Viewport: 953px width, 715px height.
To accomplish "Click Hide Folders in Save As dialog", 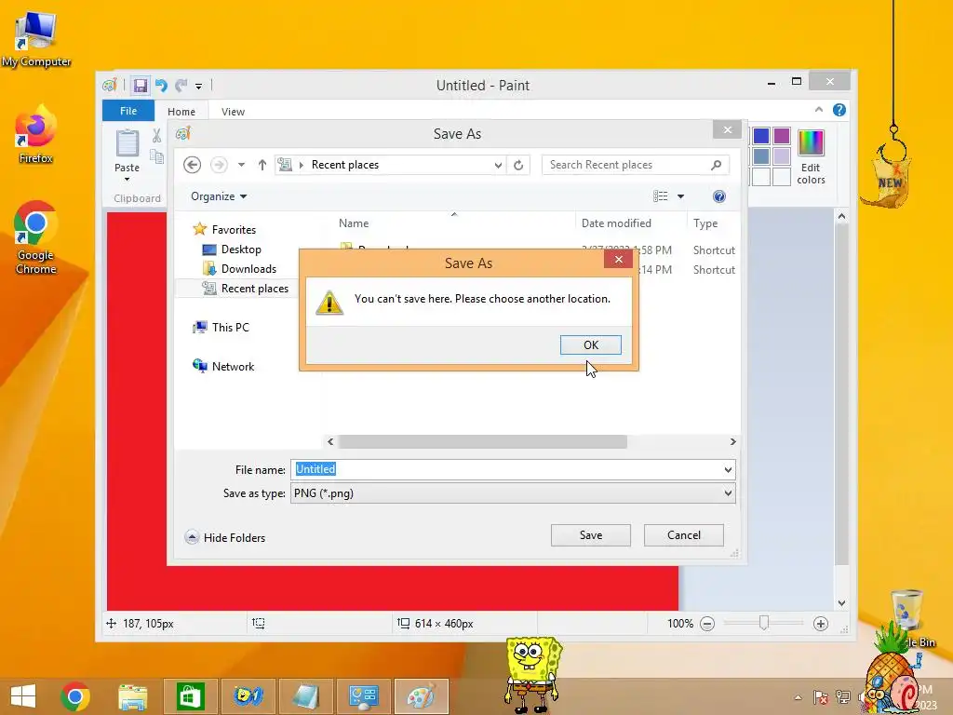I will (x=225, y=537).
